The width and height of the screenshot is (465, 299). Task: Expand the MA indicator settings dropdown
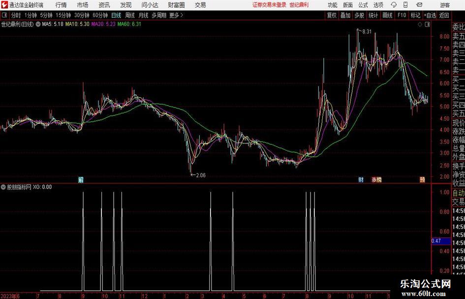tap(38, 24)
